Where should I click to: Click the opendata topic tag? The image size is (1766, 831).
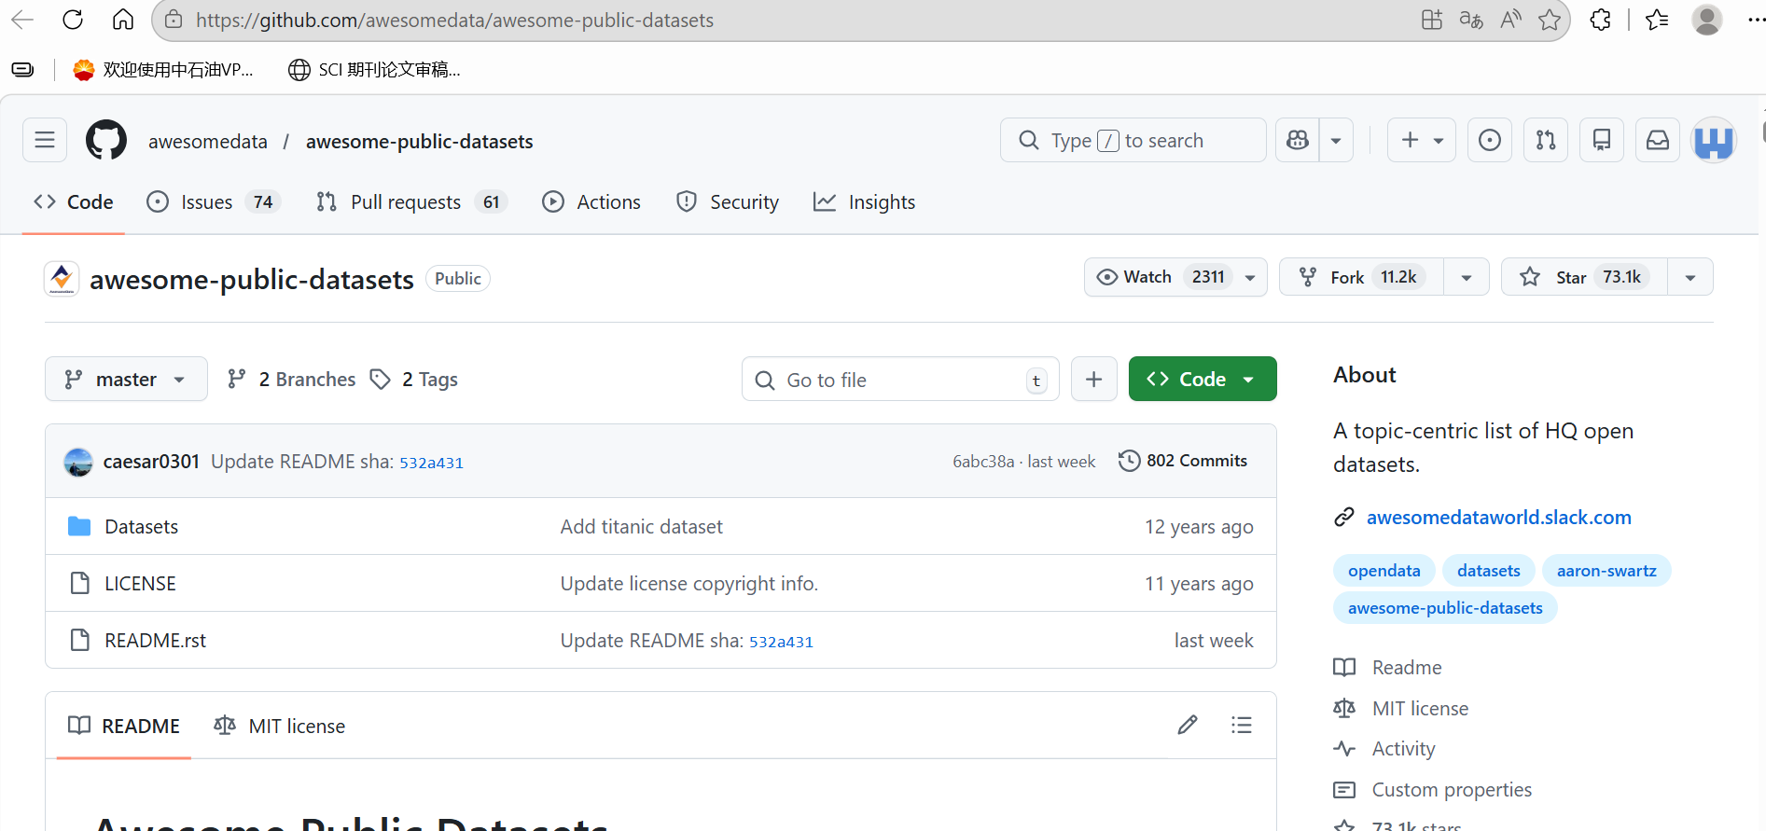coord(1384,571)
